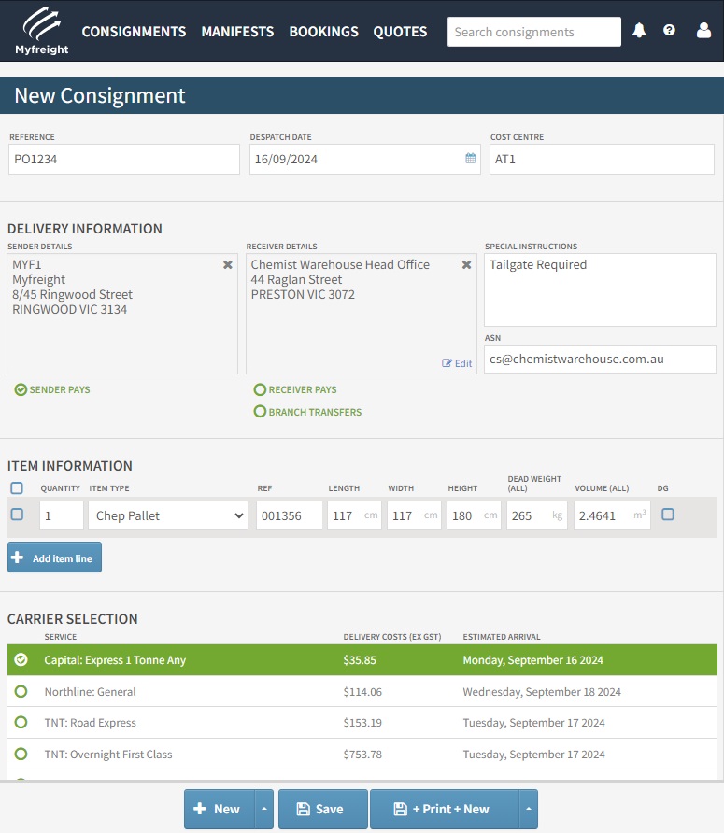The height and width of the screenshot is (833, 724).
Task: Add a new item line
Action: pos(55,558)
